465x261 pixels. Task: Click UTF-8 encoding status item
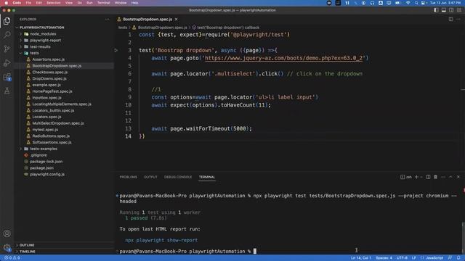pyautogui.click(x=402, y=258)
